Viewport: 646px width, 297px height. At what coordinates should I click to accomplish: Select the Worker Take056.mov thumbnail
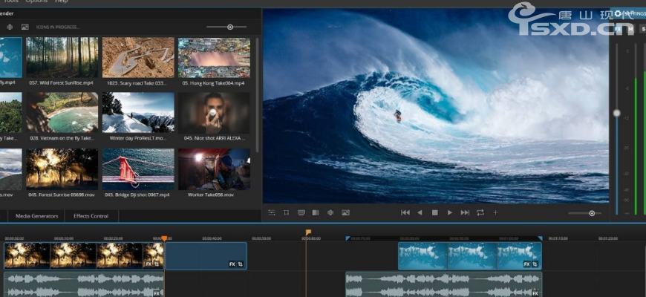214,169
